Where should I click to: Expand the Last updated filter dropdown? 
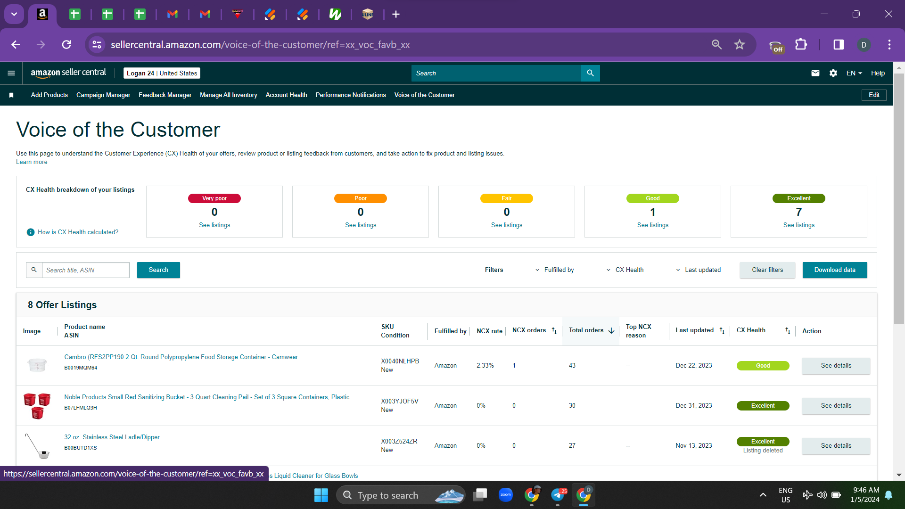tap(699, 270)
